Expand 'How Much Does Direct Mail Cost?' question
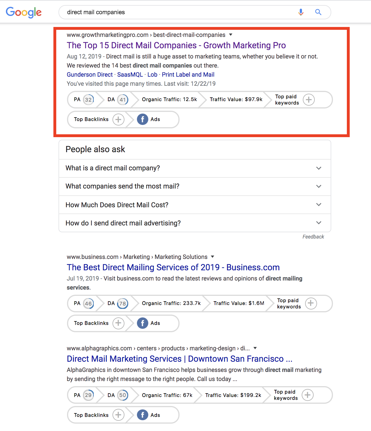The image size is (371, 431). [195, 205]
